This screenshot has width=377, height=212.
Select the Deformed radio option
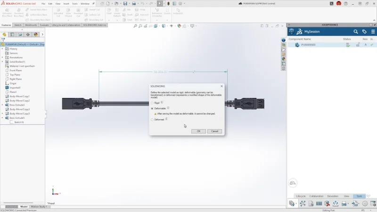pos(152,120)
